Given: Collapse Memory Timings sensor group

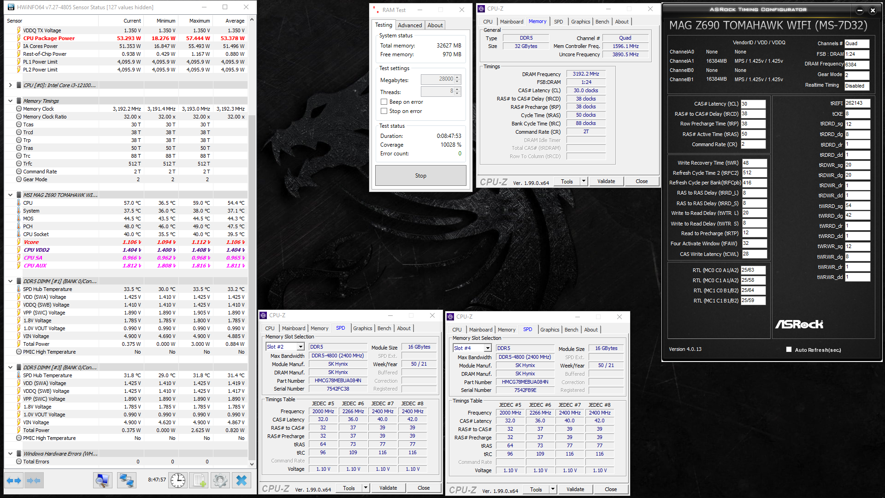Looking at the screenshot, I should click(x=10, y=101).
